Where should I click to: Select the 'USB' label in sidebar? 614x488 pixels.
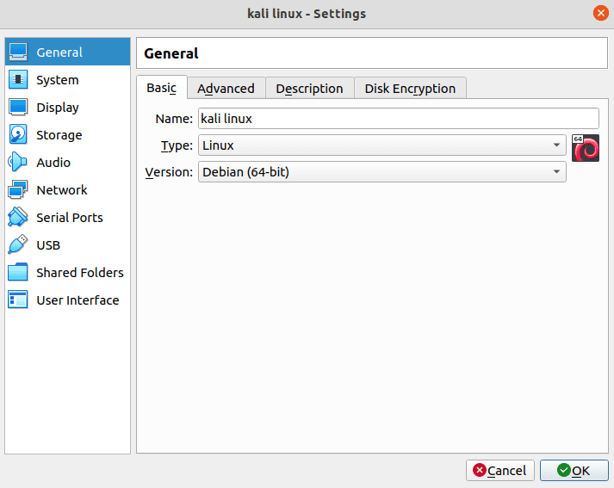pos(48,245)
